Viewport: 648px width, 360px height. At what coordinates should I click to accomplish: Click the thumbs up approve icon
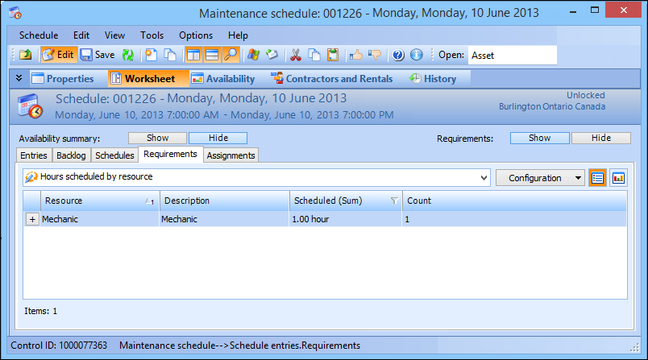click(x=355, y=55)
